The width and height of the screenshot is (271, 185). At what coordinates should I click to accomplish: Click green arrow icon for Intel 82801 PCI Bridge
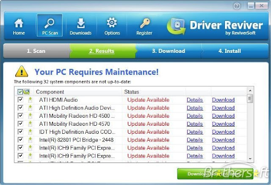(30, 140)
